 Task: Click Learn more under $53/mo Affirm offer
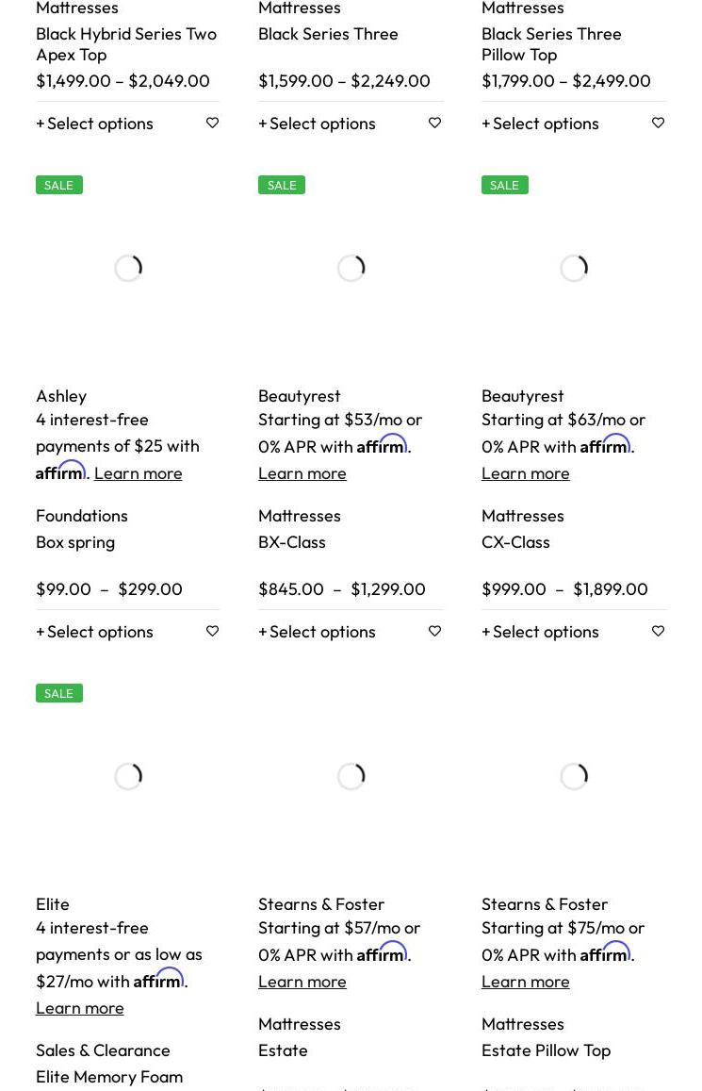coord(302,473)
